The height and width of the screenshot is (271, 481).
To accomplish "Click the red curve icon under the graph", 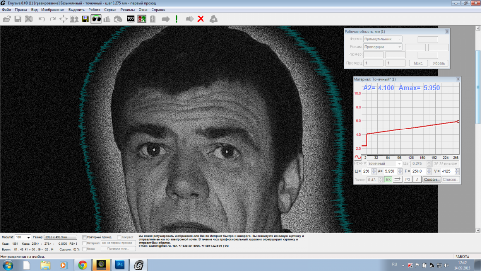I will click(357, 157).
